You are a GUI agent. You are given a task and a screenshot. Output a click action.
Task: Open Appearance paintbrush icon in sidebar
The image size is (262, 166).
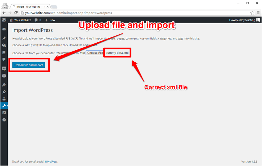(x=4, y=85)
